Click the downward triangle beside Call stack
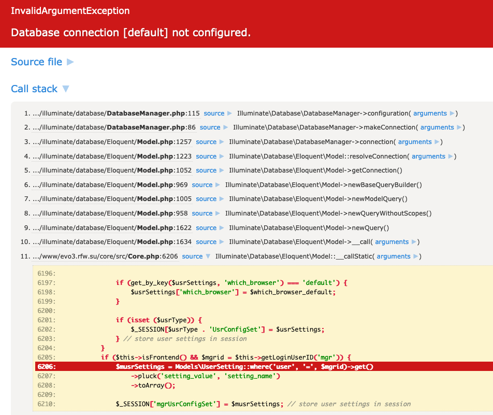The width and height of the screenshot is (493, 415). [66, 89]
